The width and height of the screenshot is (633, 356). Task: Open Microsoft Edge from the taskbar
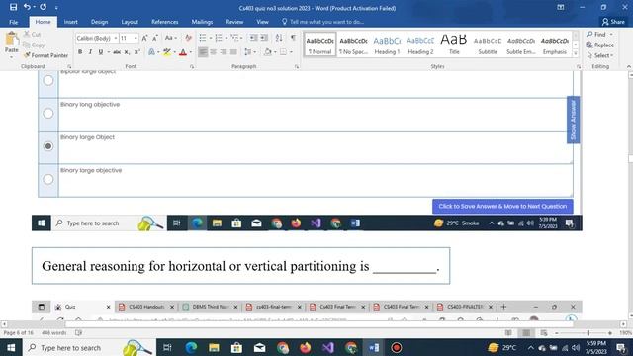(191, 347)
